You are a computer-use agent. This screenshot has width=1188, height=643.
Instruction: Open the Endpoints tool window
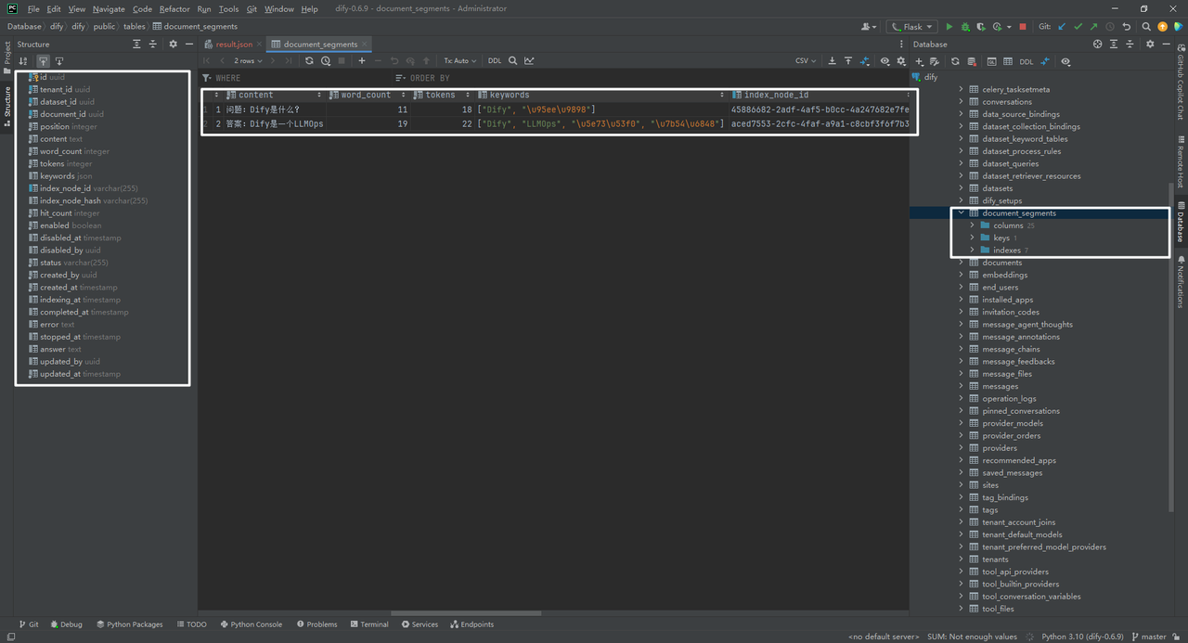tap(471, 624)
